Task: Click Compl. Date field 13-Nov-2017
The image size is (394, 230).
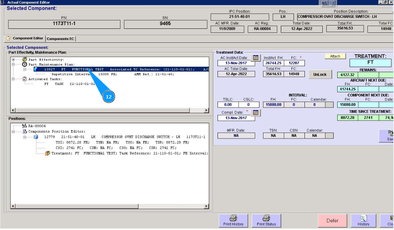Action: tap(236, 118)
